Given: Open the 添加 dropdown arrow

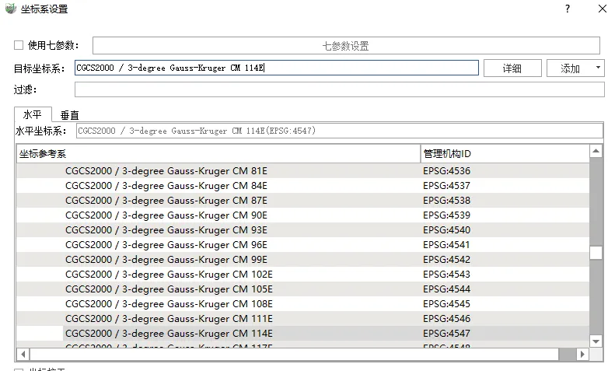Looking at the screenshot, I should coord(597,68).
